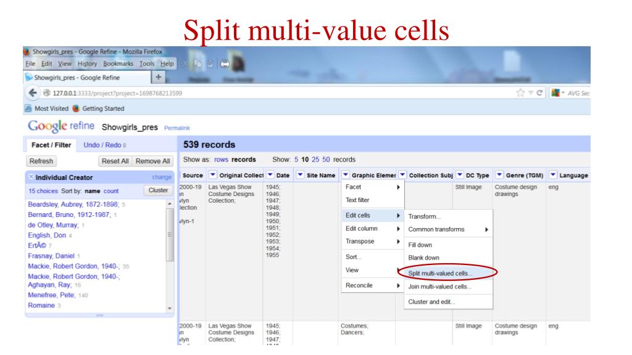Open DC Type column dropdown arrow
Image resolution: width=632 pixels, height=355 pixels.
pyautogui.click(x=459, y=174)
